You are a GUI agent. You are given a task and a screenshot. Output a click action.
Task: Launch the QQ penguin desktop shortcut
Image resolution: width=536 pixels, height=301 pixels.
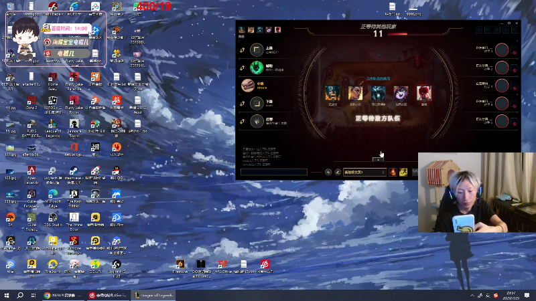(x=117, y=173)
